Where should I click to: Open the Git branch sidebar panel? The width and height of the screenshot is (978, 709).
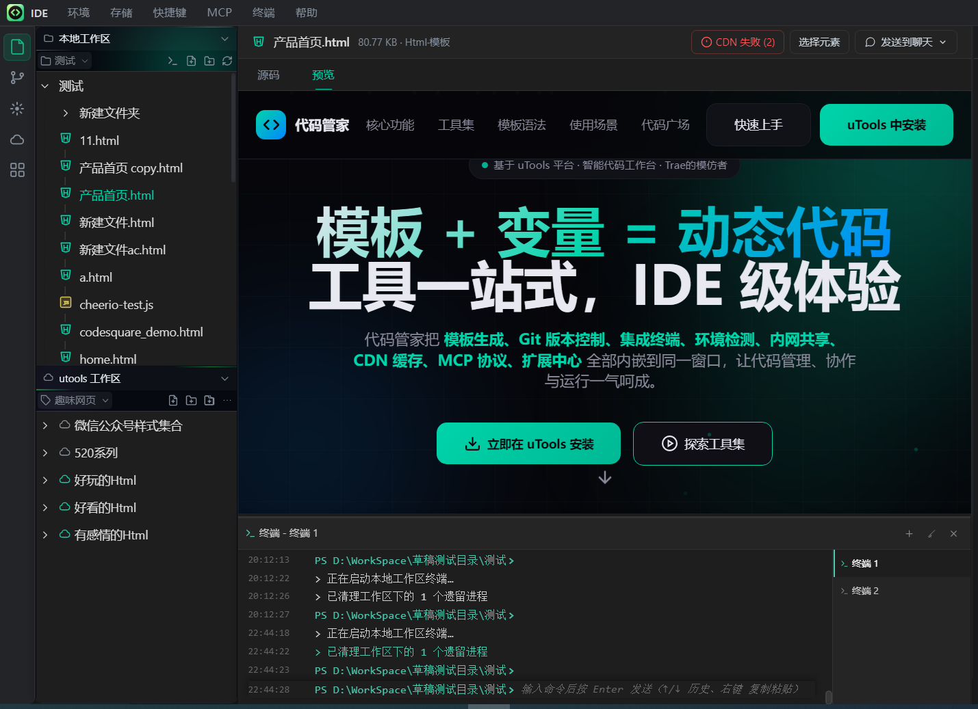18,78
